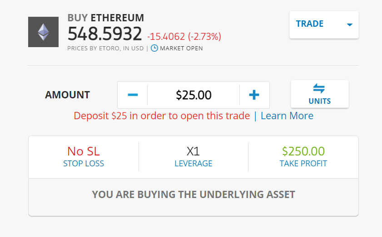
Task: Increase amount with the plus icon
Action: click(254, 95)
